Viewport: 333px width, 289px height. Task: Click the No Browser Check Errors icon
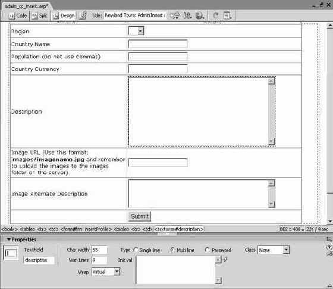175,15
